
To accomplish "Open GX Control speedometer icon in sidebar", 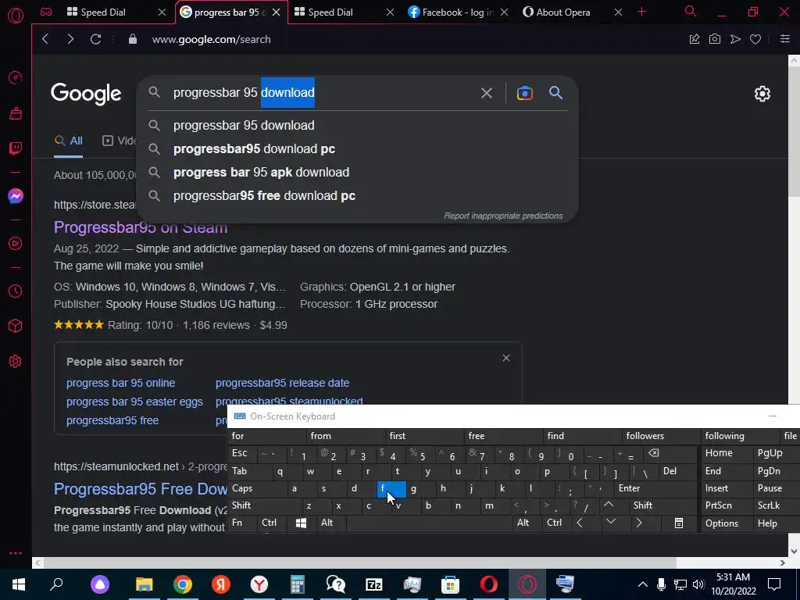I will pos(16,77).
